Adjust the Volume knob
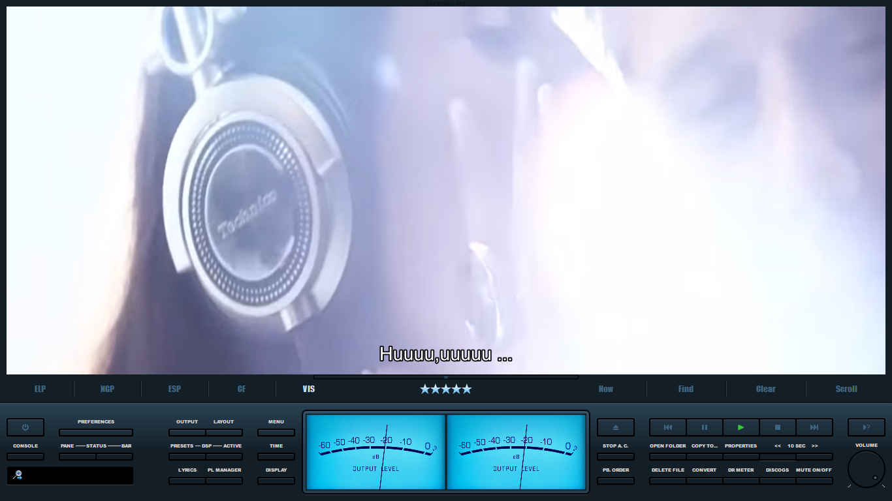This screenshot has width=892, height=501. (866, 469)
